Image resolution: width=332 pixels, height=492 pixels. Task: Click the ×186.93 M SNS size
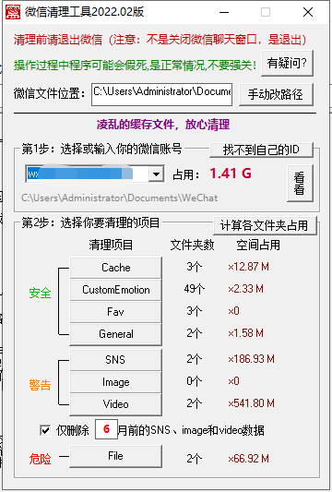coord(251,359)
